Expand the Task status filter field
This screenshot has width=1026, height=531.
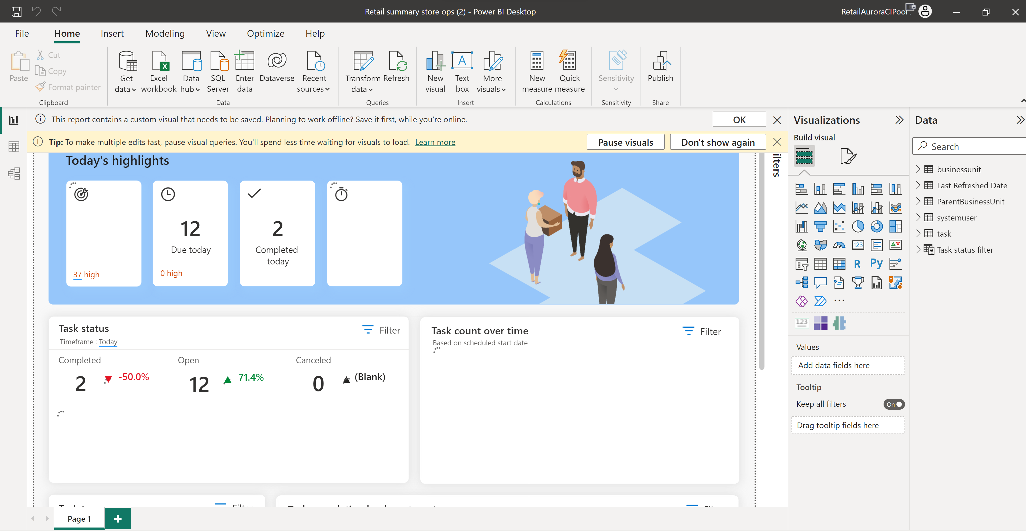[x=919, y=249]
